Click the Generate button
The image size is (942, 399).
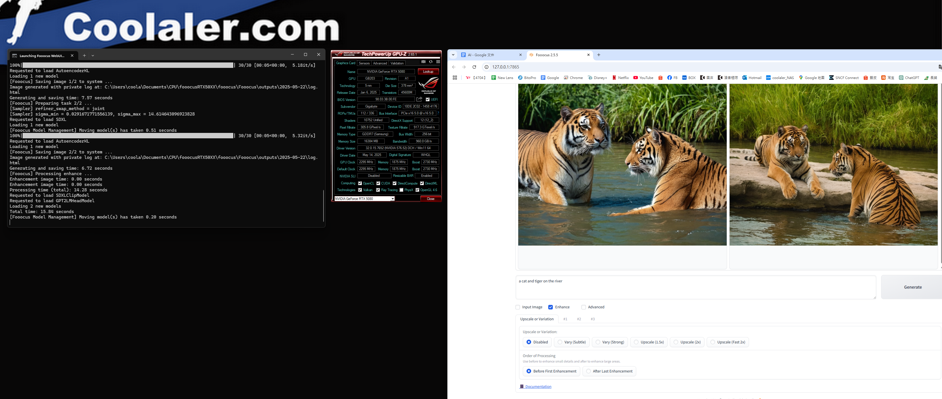tap(912, 287)
